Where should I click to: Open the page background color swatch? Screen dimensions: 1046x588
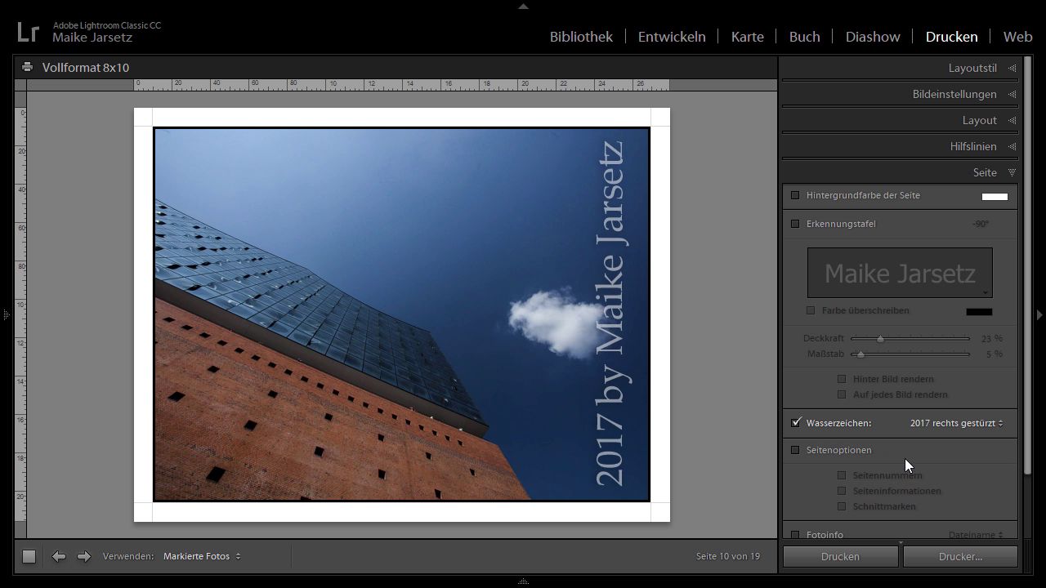pos(995,196)
